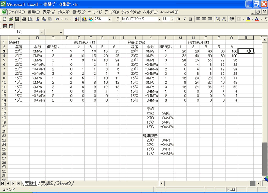The image size is (268, 193).
Task: Click the Convert to PDF icon
Action: tap(5, 26)
